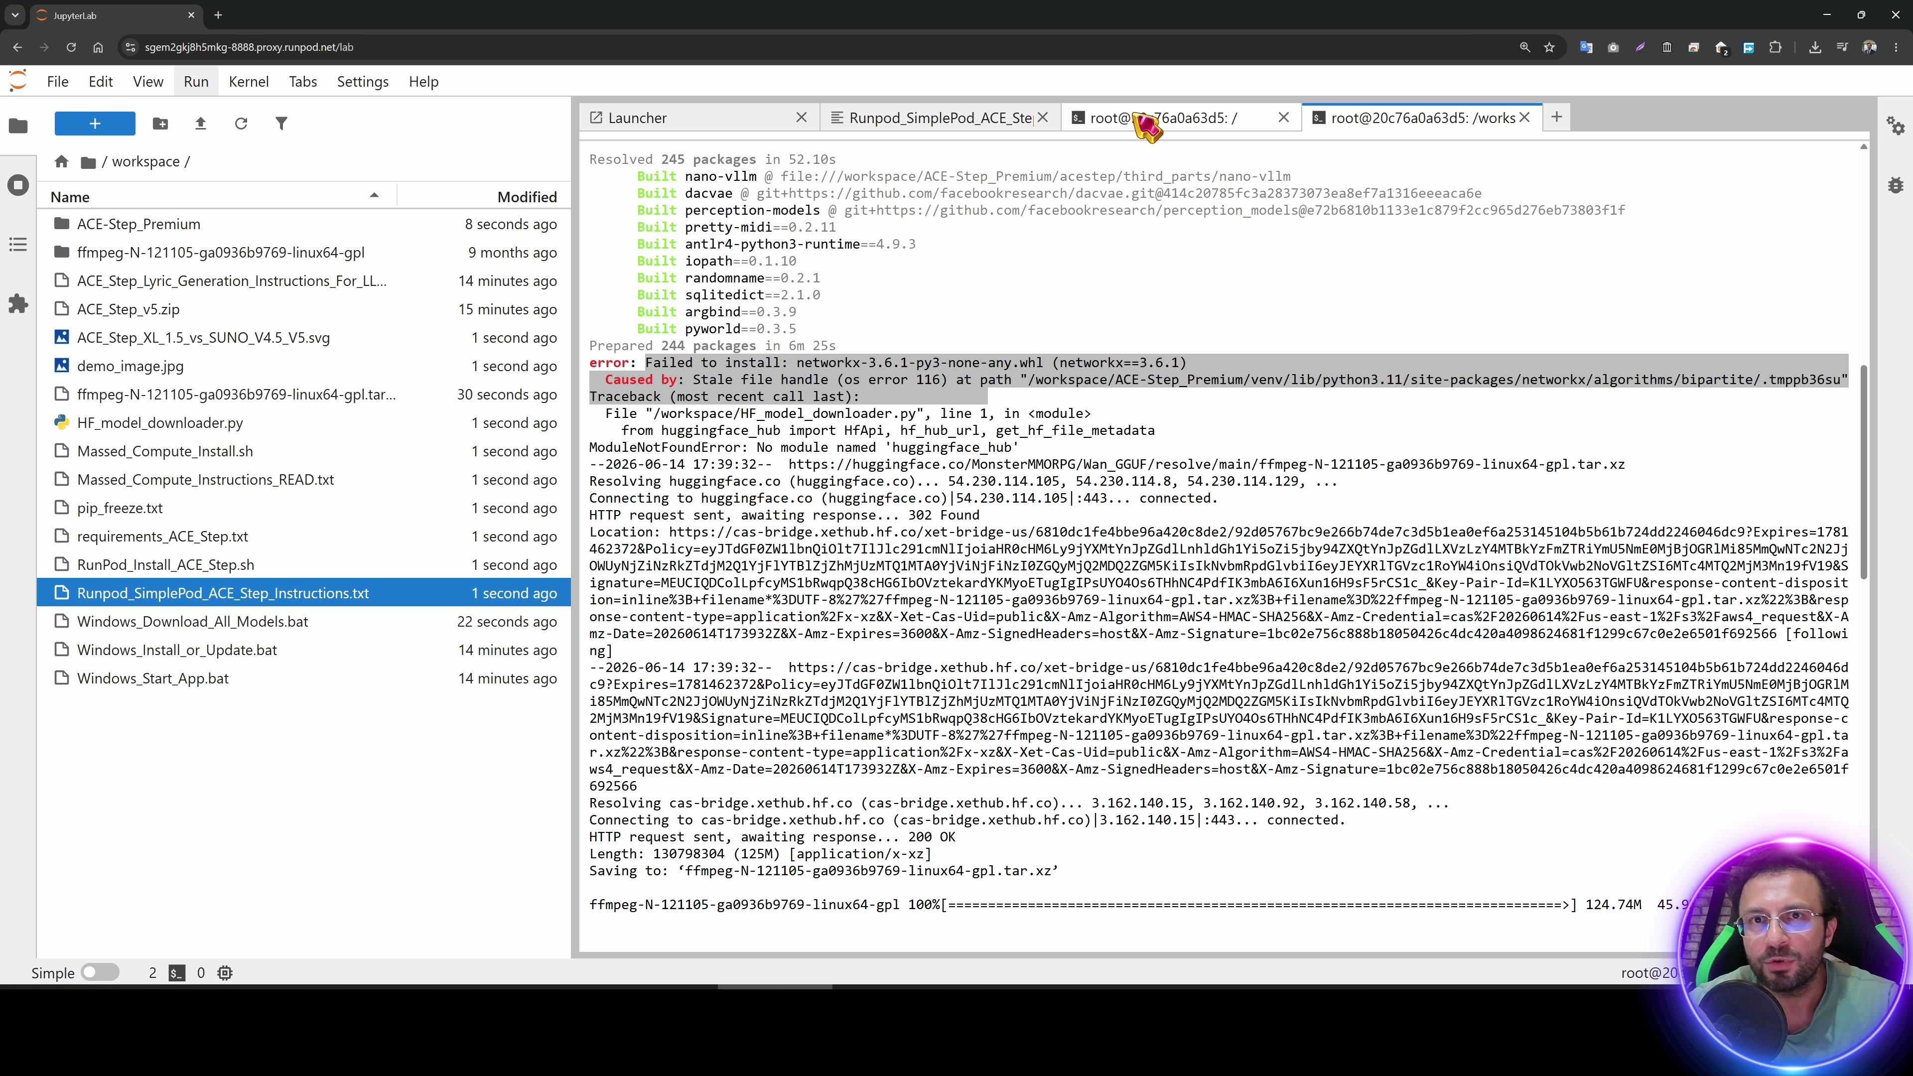
Task: Select Massed_Compute_Instructions_READ.txt file
Action: click(x=304, y=480)
